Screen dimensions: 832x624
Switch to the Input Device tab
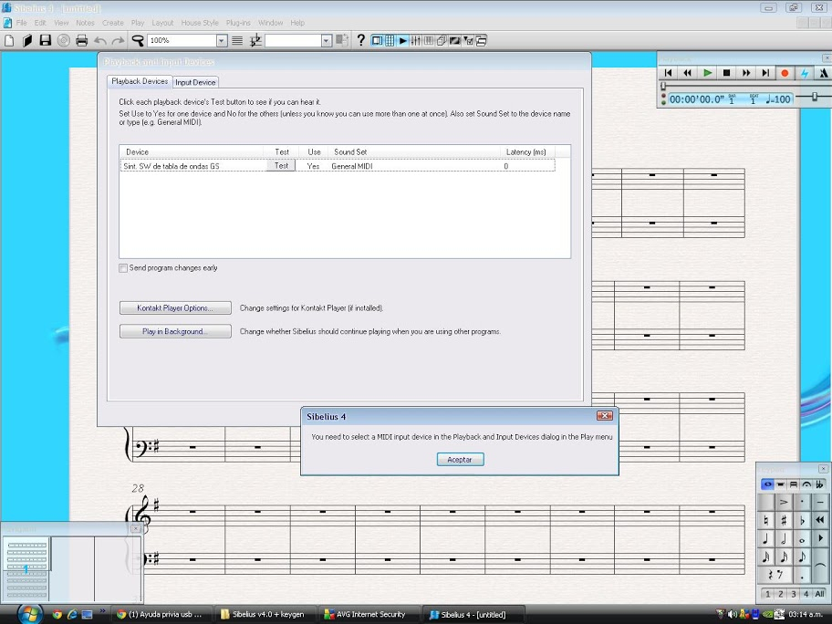pyautogui.click(x=195, y=82)
